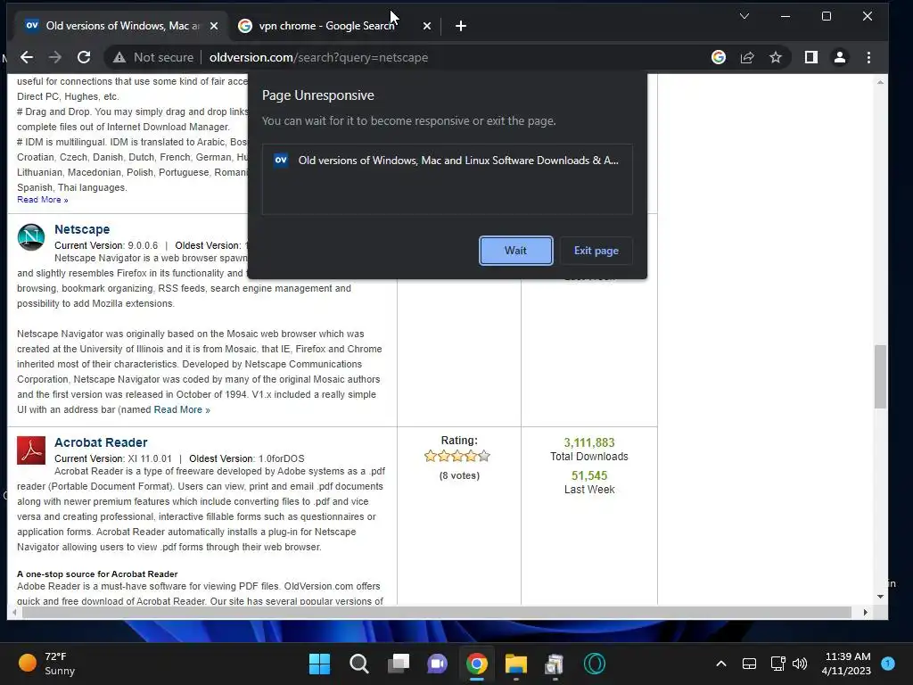
Task: Click the address bar URL
Action: tap(318, 57)
